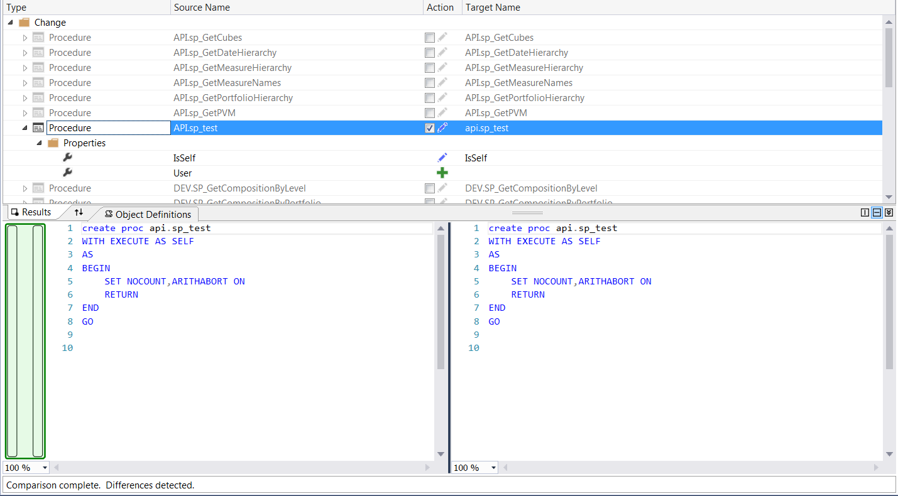The height and width of the screenshot is (496, 898).
Task: Click the green plus icon for User
Action: click(442, 173)
